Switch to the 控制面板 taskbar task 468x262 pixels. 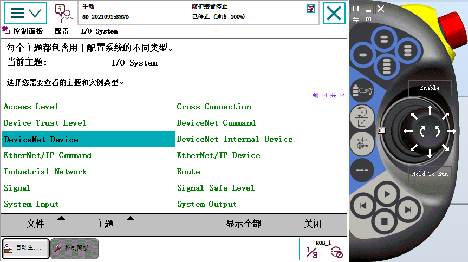(75, 248)
